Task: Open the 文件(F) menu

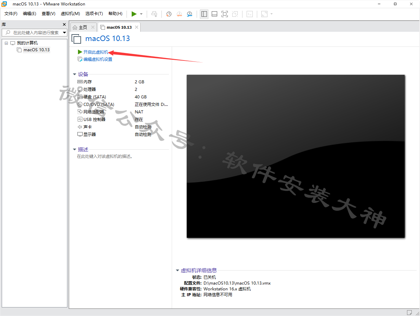Action: 11,14
